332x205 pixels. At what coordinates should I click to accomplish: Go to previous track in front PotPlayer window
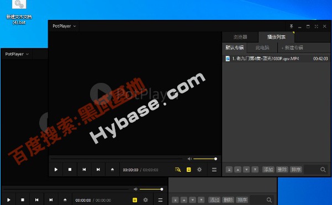pyautogui.click(x=84, y=170)
